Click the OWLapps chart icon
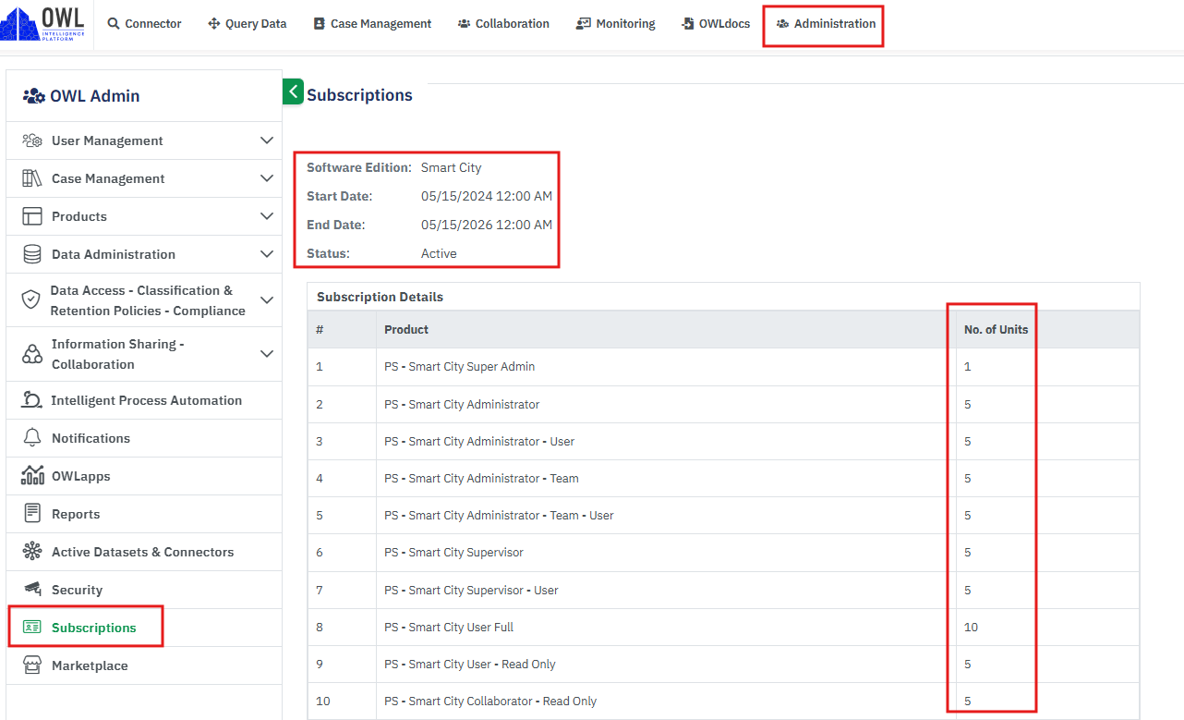This screenshot has height=720, width=1184. click(32, 476)
